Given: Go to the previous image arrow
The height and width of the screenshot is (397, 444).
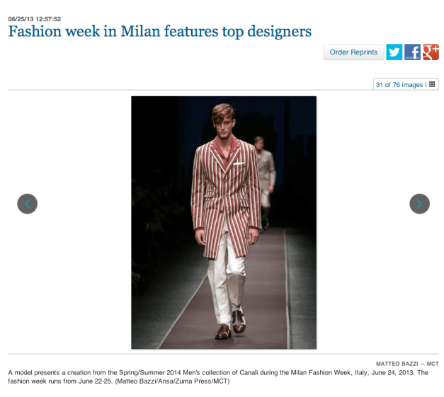Looking at the screenshot, I should (27, 204).
